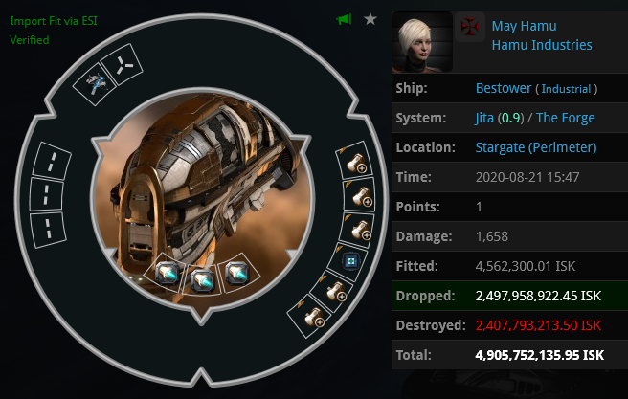Viewport: 628px width, 399px height.
Task: Click the green megaphone icon
Action: click(x=344, y=19)
